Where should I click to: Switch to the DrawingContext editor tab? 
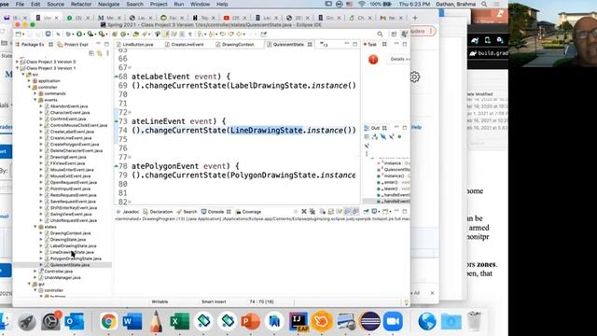[x=238, y=45]
